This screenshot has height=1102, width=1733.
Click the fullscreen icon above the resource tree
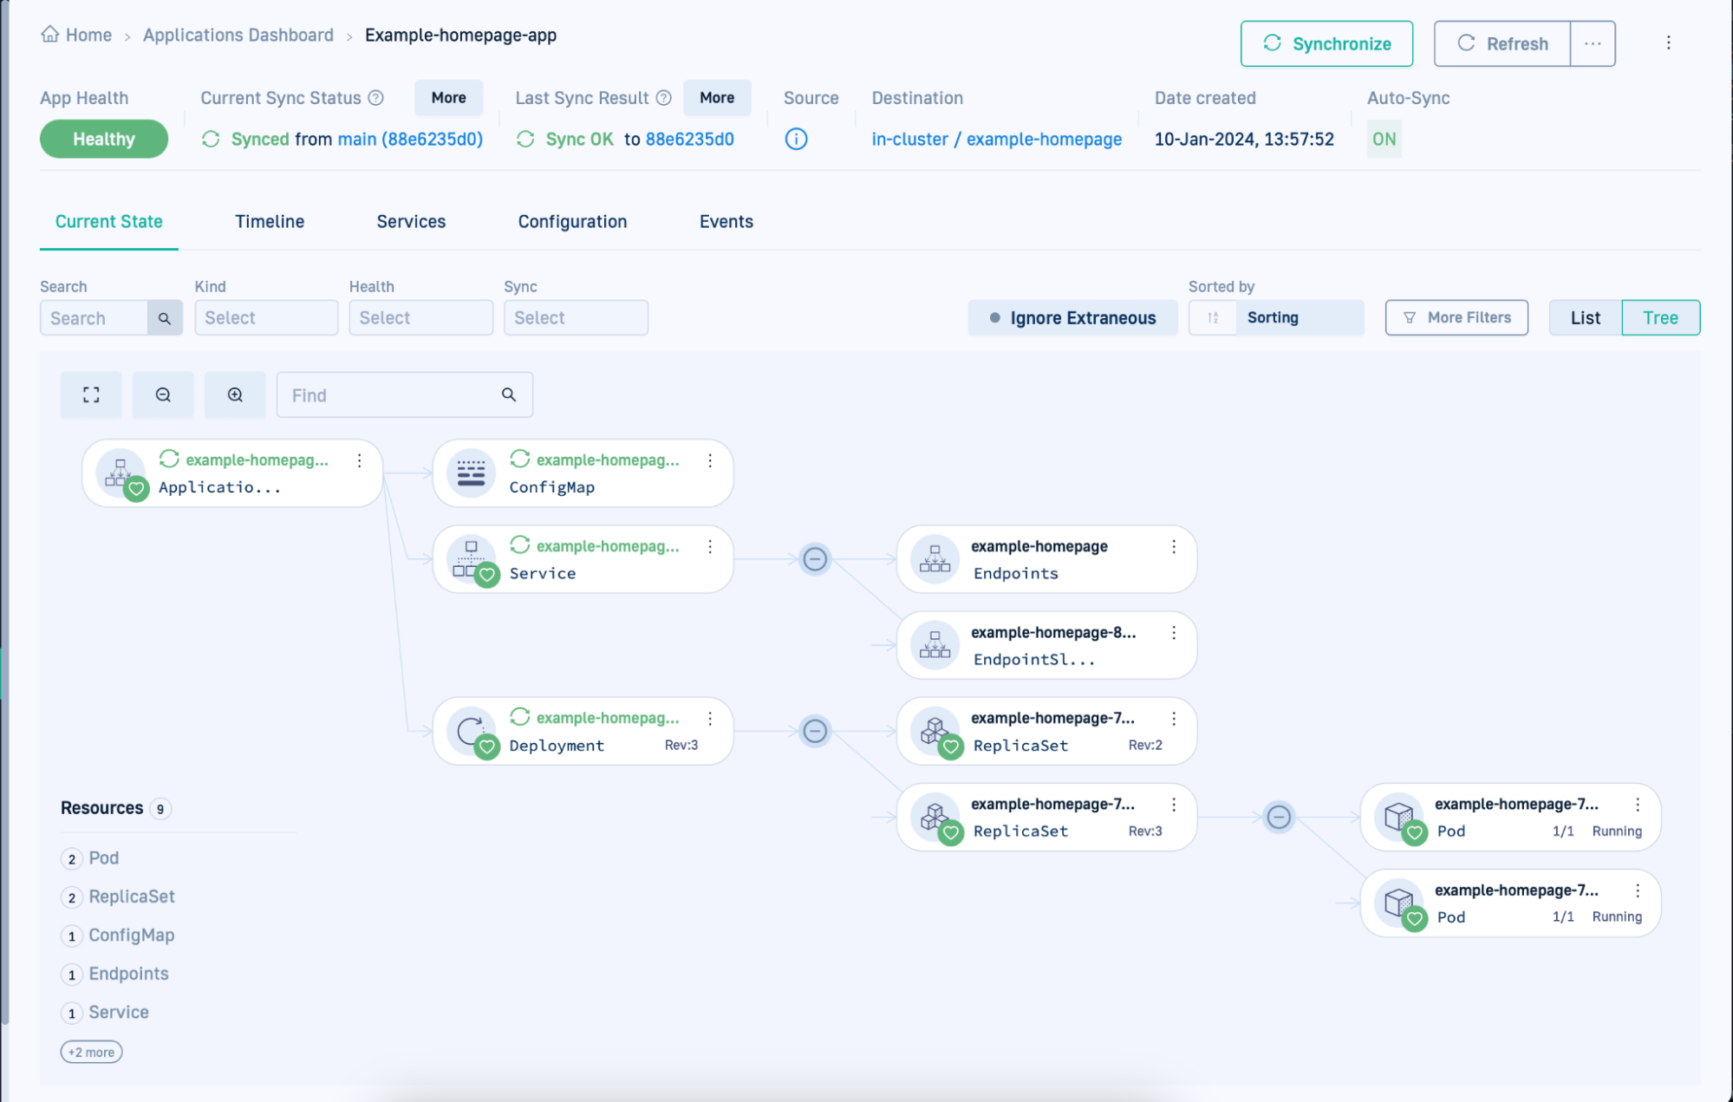click(x=90, y=395)
